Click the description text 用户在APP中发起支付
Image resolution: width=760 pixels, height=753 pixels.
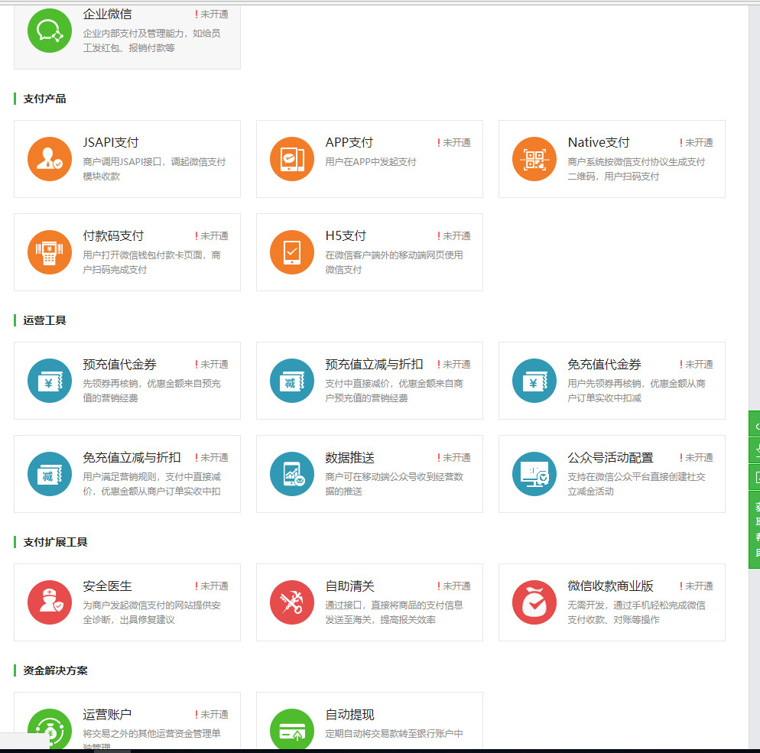[x=371, y=162]
